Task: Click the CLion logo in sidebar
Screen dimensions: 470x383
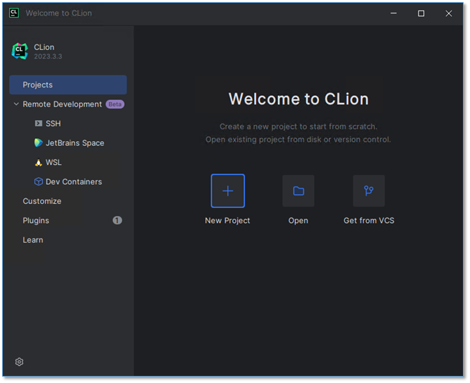Action: pos(20,51)
